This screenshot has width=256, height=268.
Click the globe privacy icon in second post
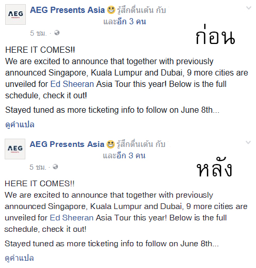(x=55, y=167)
